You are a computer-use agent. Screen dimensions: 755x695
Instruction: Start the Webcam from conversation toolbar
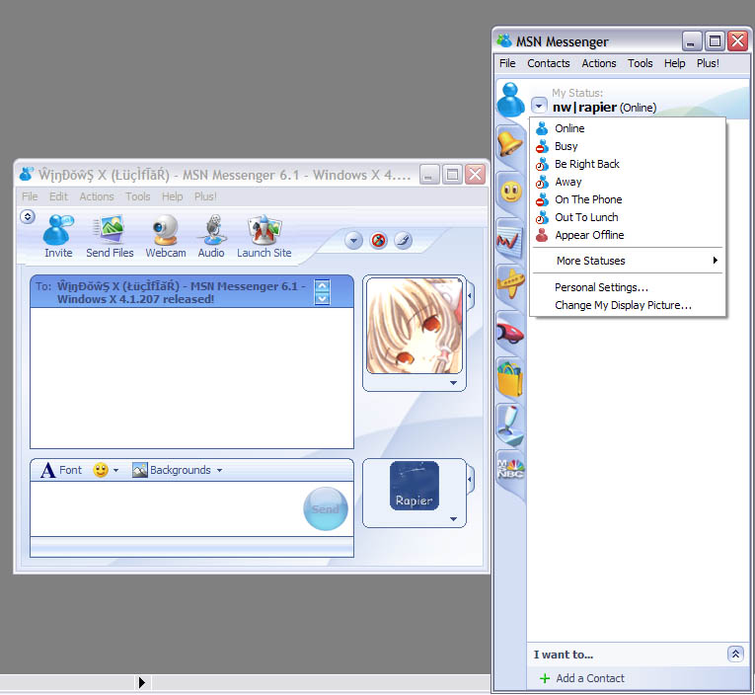coord(166,236)
